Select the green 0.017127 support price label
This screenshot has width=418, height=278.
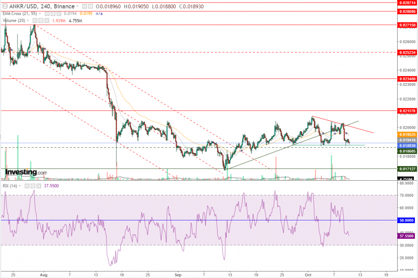click(x=407, y=169)
